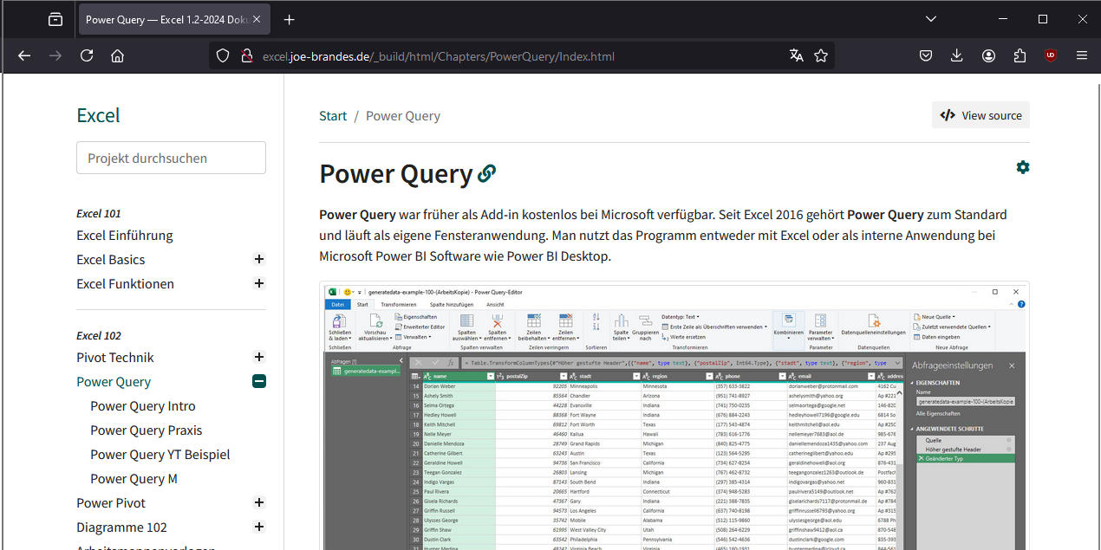Image resolution: width=1101 pixels, height=550 pixels.
Task: Go back to previous page
Action: point(24,55)
